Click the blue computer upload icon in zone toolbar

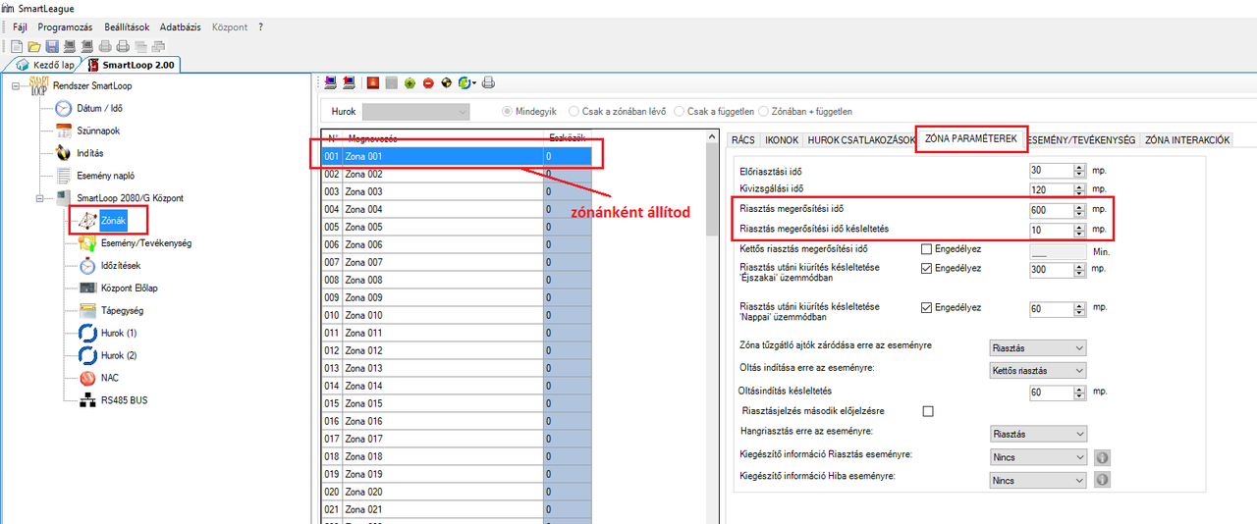331,82
